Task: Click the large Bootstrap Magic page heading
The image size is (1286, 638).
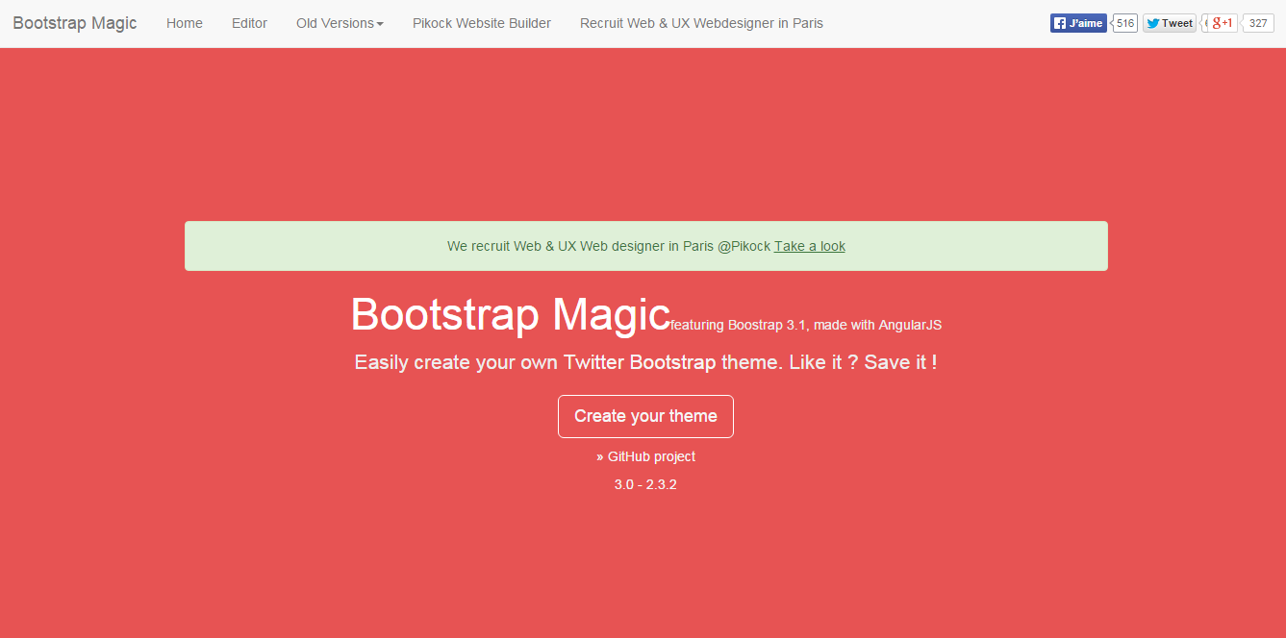Action: pos(510,314)
